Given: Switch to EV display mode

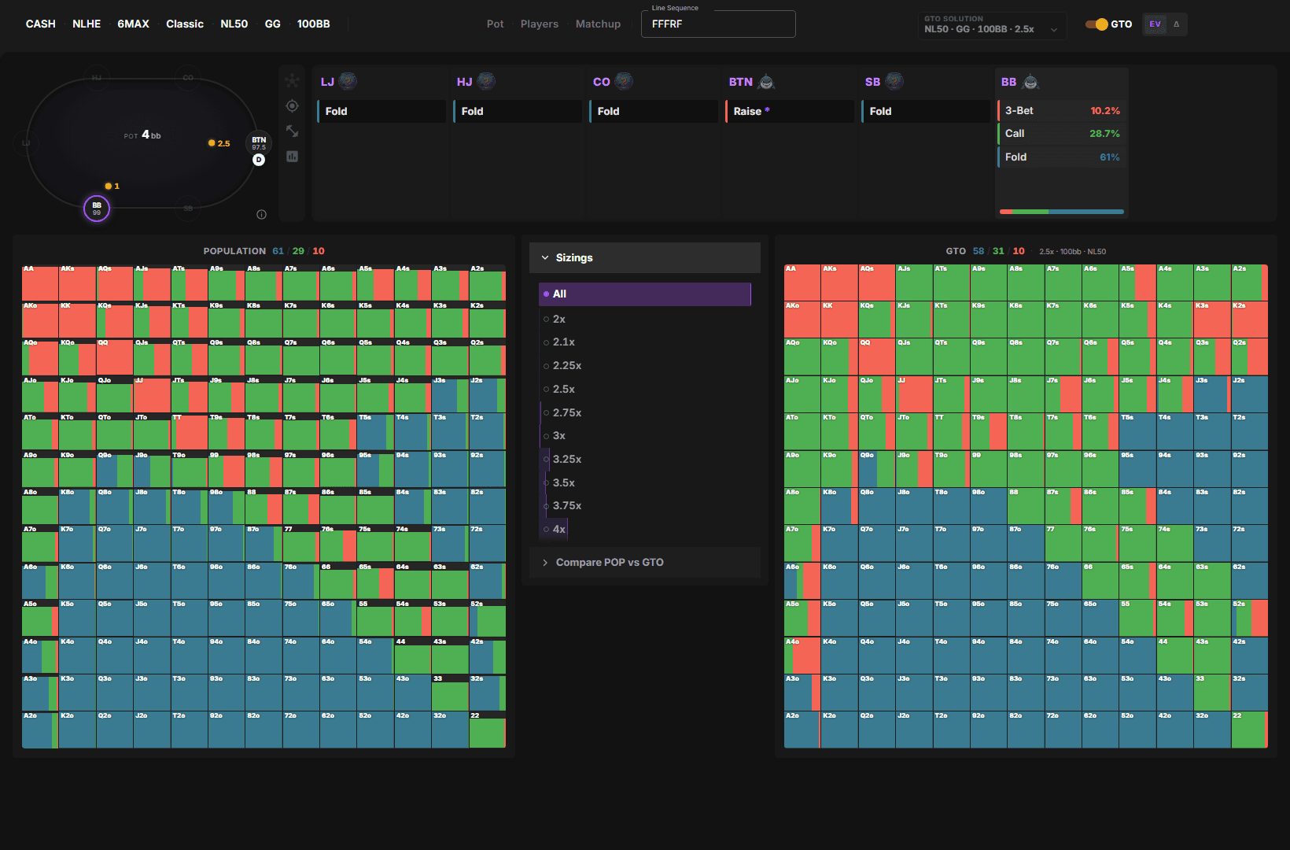Looking at the screenshot, I should click(1155, 24).
